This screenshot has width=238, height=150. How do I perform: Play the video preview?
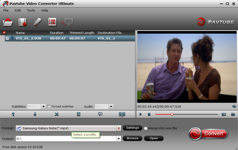[141, 114]
